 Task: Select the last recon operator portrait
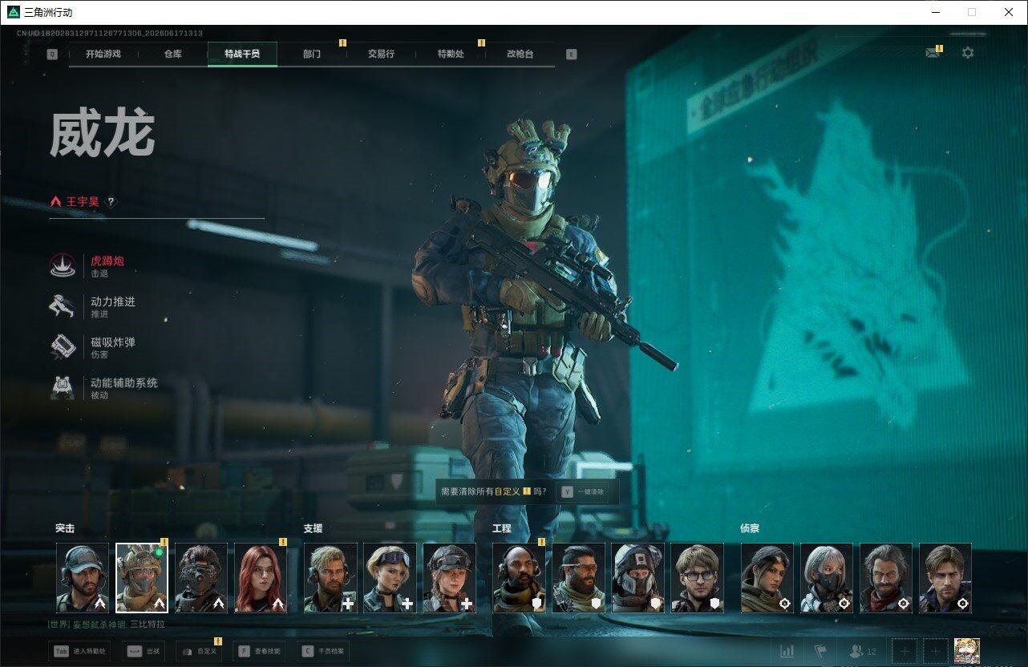945,578
